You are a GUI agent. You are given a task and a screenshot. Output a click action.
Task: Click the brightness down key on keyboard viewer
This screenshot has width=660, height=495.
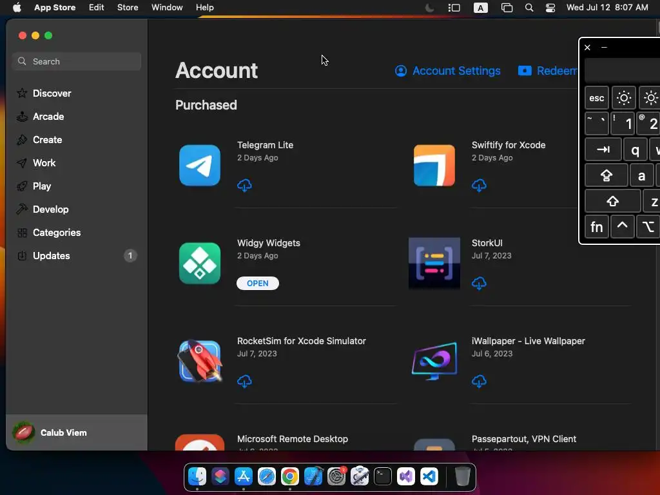[623, 98]
